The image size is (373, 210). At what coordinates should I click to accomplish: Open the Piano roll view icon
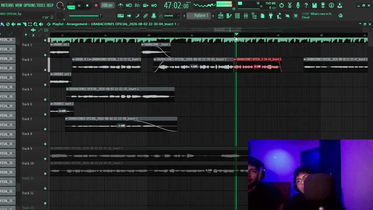click(x=229, y=16)
